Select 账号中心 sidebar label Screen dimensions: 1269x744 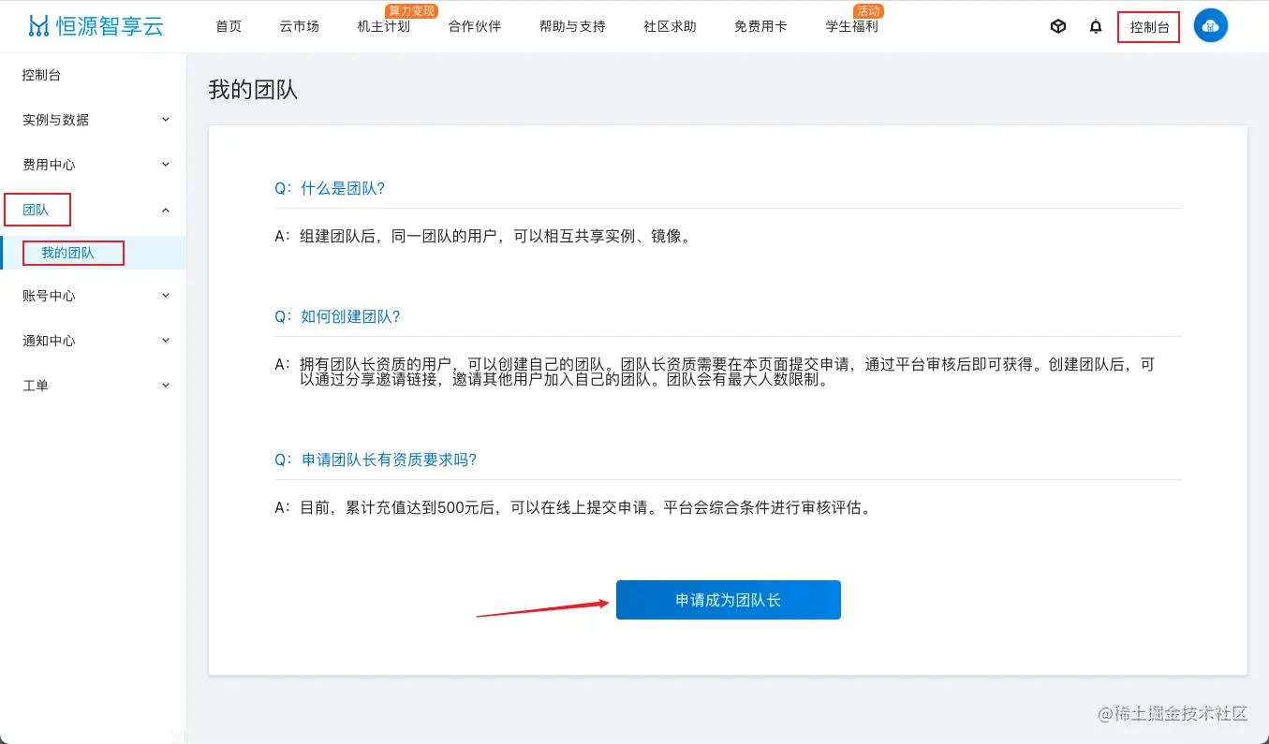tap(49, 296)
